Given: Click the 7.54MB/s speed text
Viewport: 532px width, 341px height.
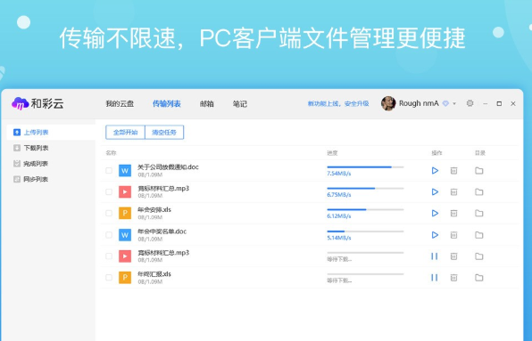Looking at the screenshot, I should coord(339,174).
